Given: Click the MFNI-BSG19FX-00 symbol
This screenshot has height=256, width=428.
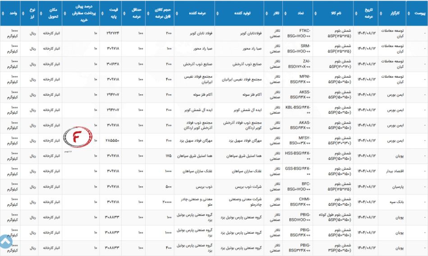Looking at the screenshot, I should click(300, 79).
